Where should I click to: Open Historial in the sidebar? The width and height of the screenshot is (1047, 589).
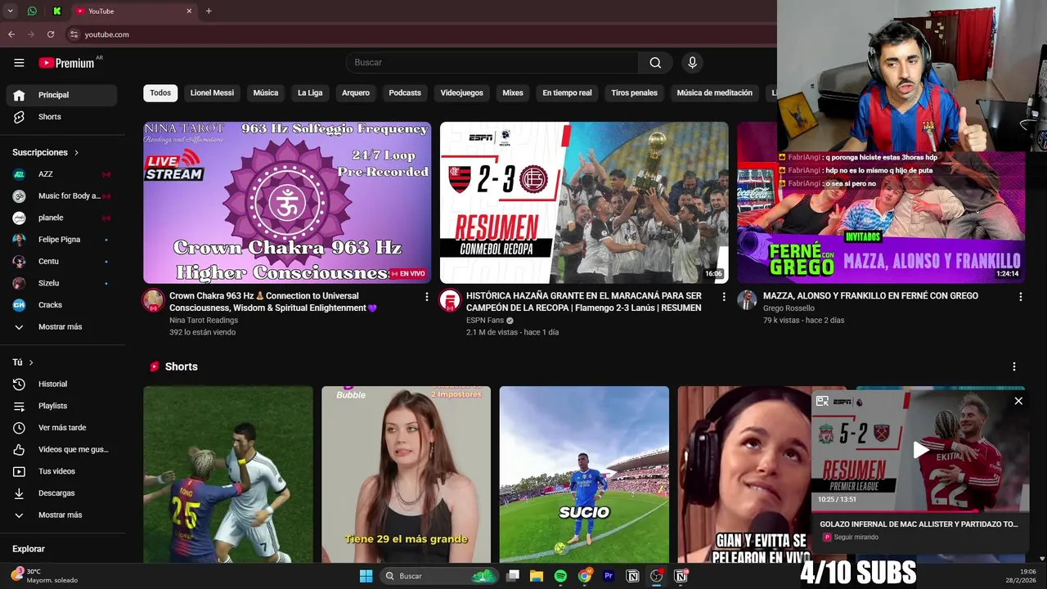61,384
